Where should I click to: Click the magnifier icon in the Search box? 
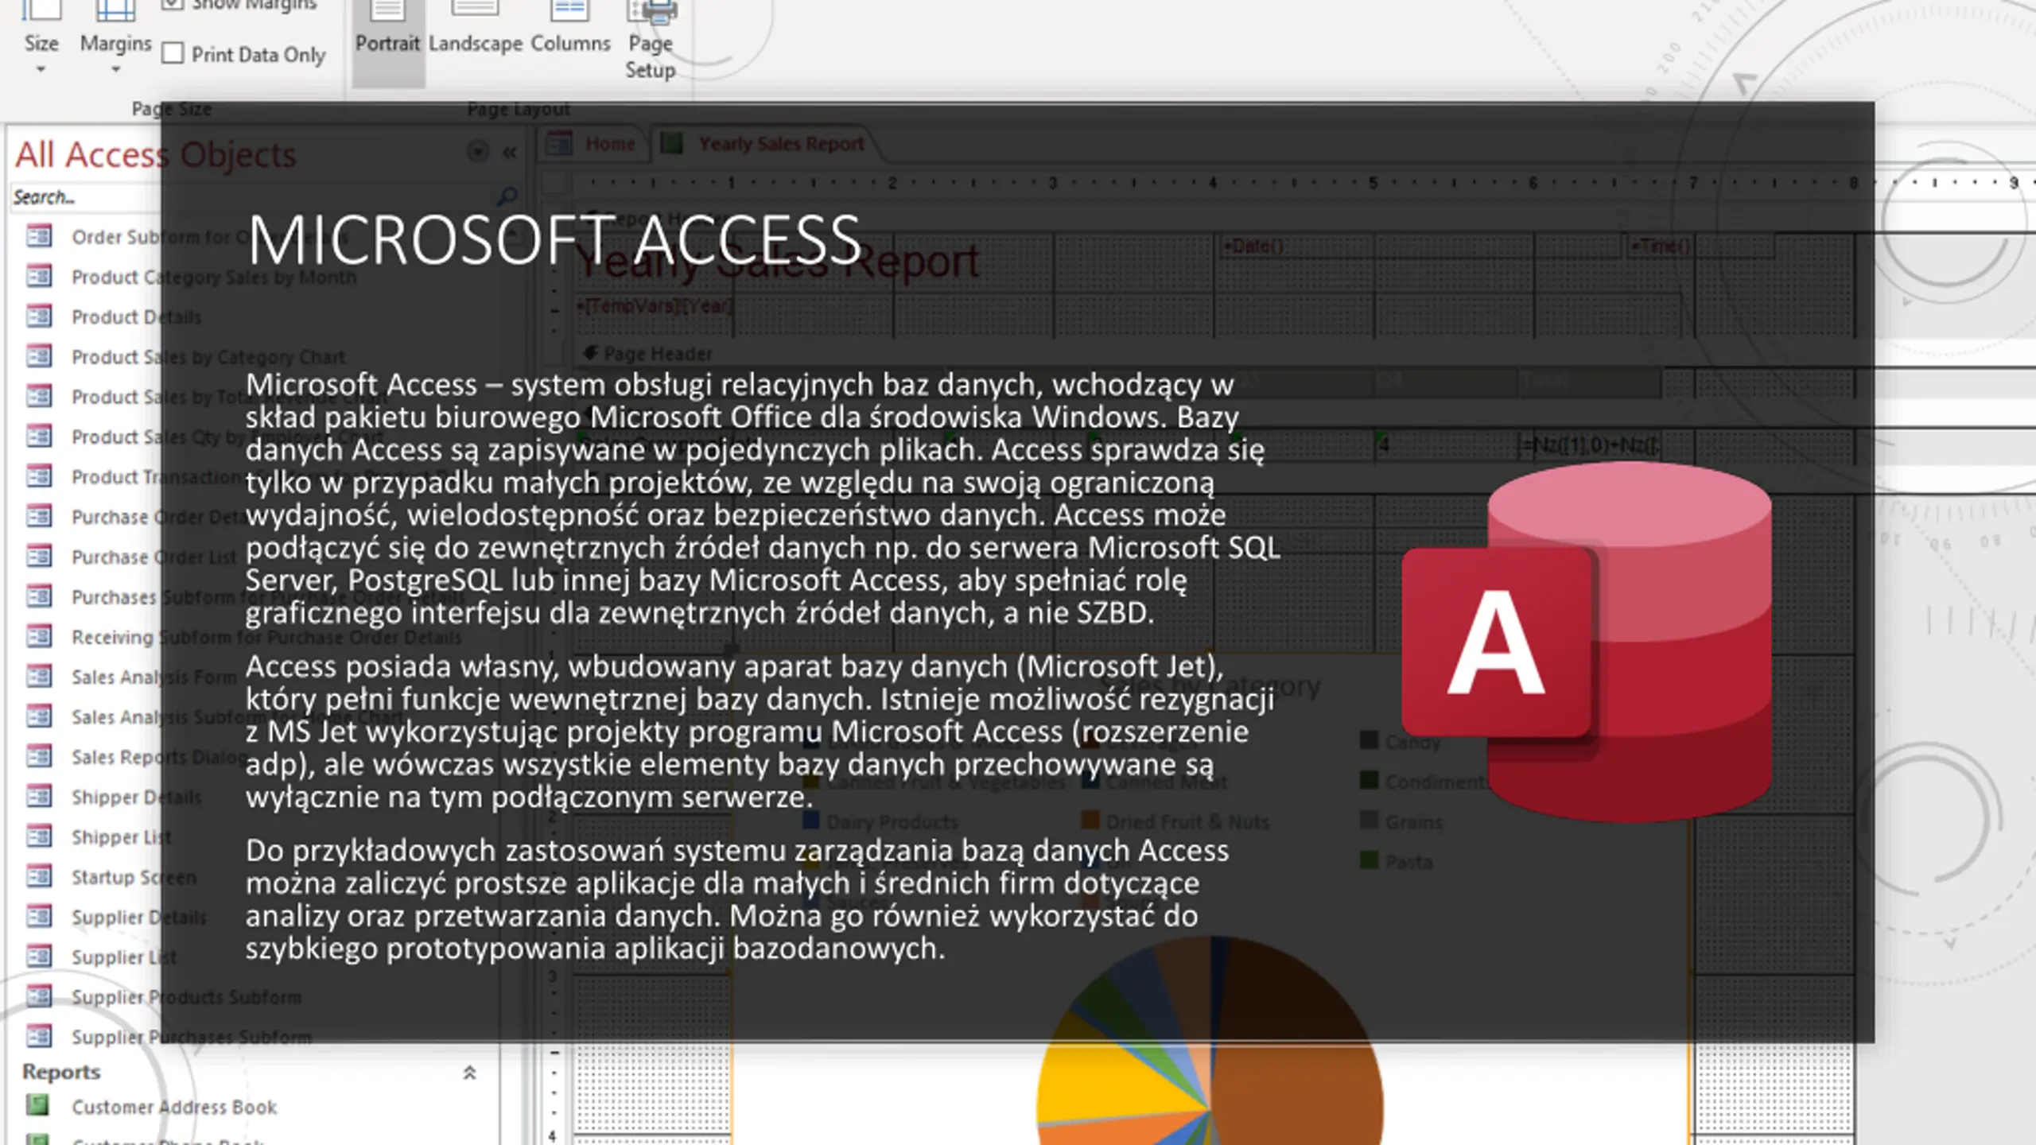pyautogui.click(x=507, y=196)
